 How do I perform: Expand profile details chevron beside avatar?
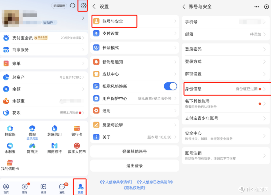click(83, 18)
